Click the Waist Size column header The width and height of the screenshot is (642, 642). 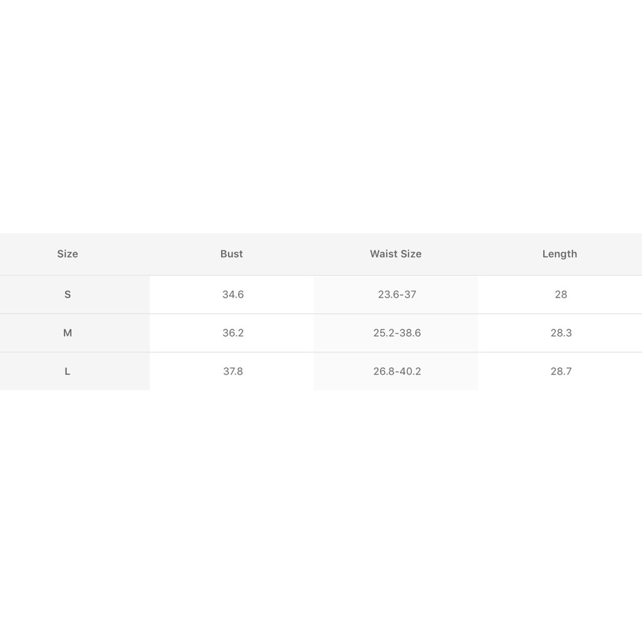(x=395, y=254)
